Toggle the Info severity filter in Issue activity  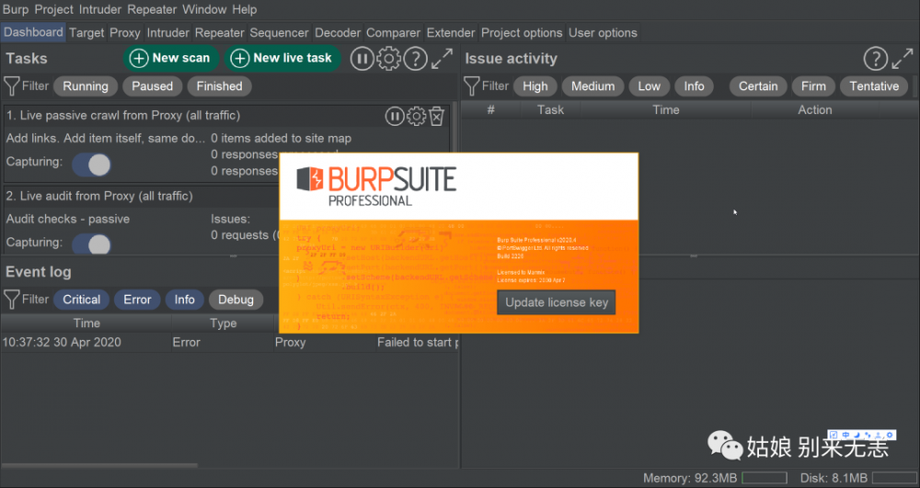pos(694,86)
